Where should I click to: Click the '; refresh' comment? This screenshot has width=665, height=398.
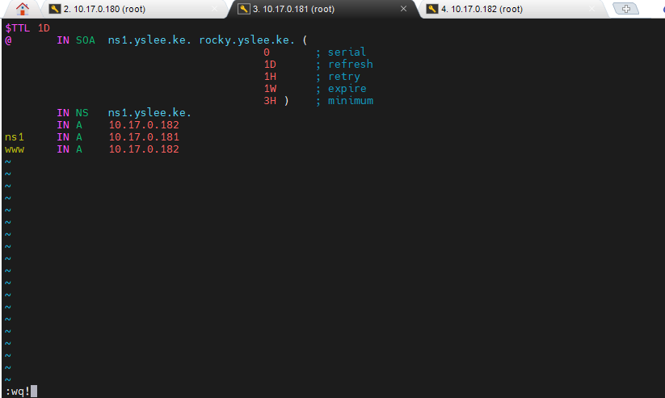coord(344,65)
